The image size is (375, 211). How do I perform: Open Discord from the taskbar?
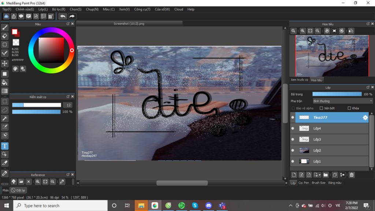(208, 206)
